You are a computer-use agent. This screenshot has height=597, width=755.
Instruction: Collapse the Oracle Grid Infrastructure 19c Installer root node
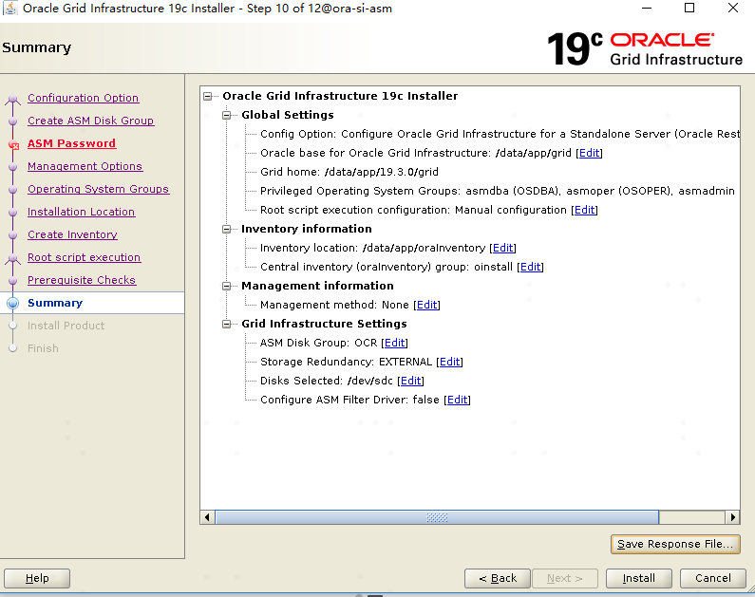208,96
